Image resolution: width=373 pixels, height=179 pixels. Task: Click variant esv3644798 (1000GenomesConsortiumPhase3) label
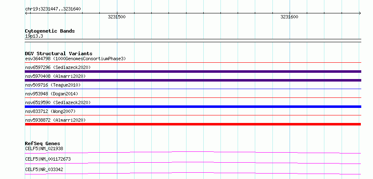click(75, 59)
